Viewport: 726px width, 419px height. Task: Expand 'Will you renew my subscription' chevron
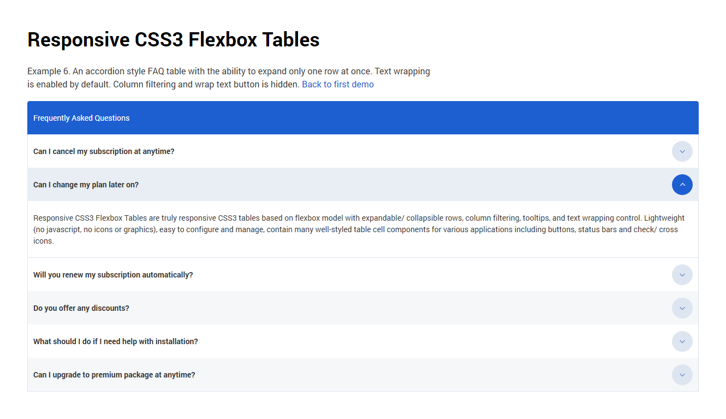click(682, 275)
